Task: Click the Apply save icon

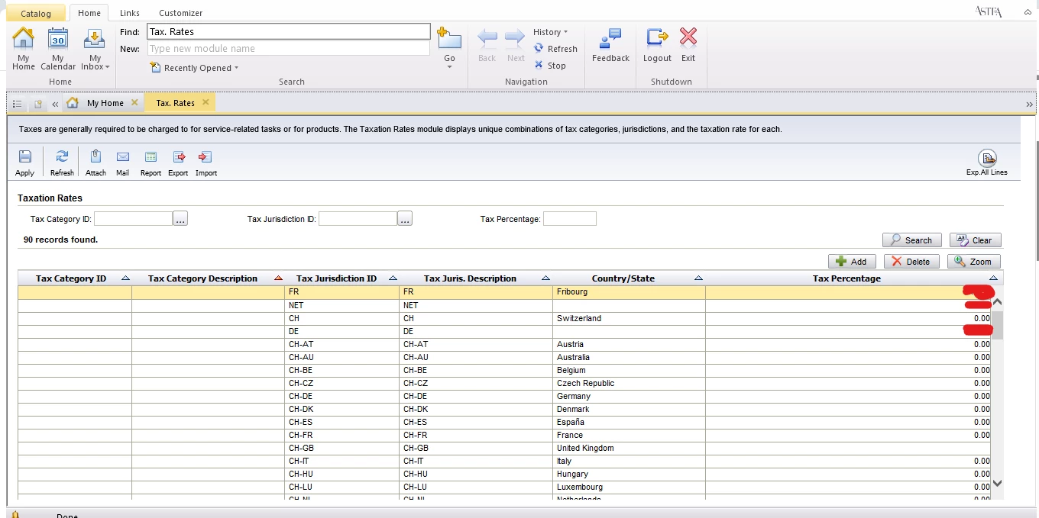Action: 25,157
